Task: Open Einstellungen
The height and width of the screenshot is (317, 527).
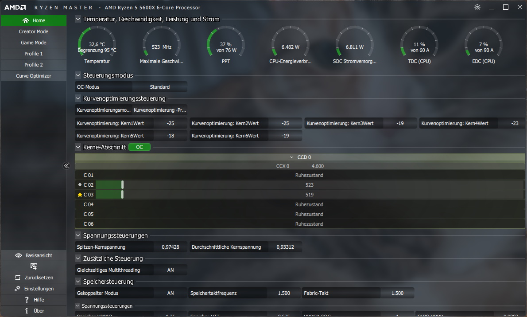Action: pos(34,289)
